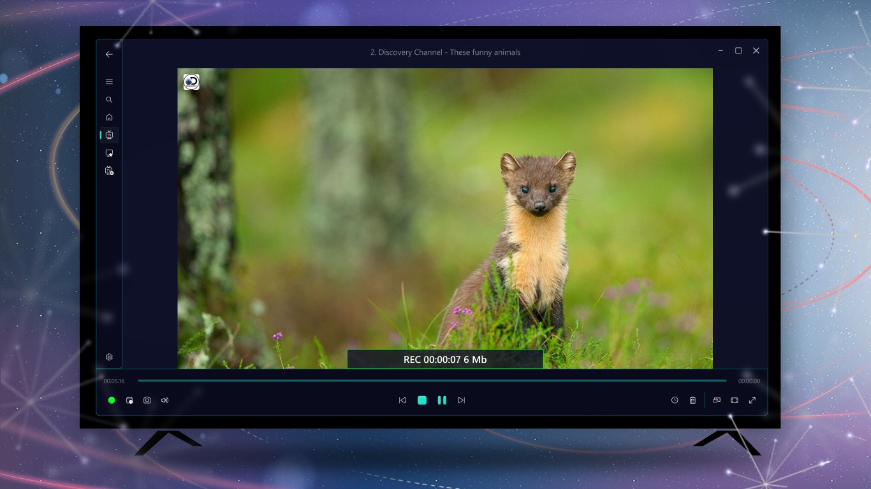Pause the video playback

[x=442, y=400]
